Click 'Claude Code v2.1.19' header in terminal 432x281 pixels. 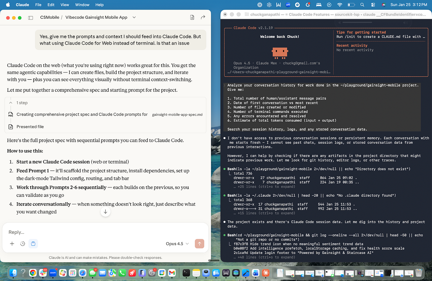(253, 28)
